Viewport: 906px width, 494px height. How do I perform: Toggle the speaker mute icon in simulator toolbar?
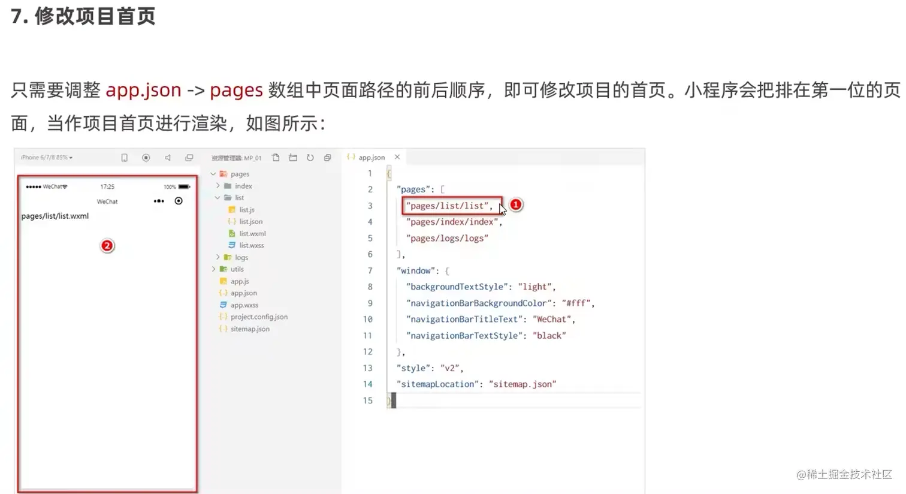click(x=168, y=158)
